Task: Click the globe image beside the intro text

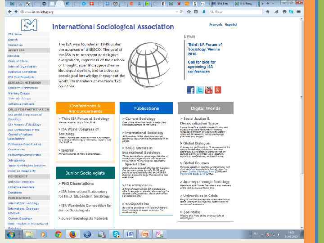Action: pos(149,65)
